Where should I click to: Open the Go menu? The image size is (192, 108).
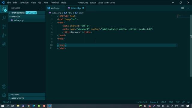tap(40, 3)
